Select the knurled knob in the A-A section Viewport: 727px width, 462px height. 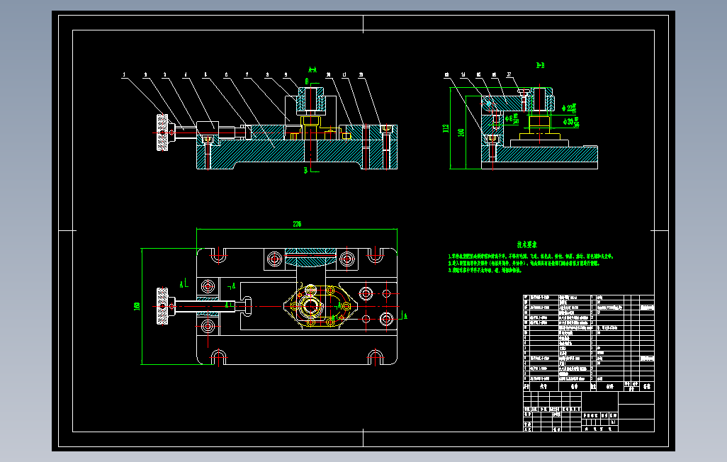click(162, 133)
